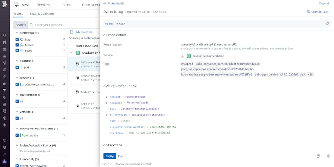Click the APM menu icon in header
334x167 pixels.
point(16,5)
